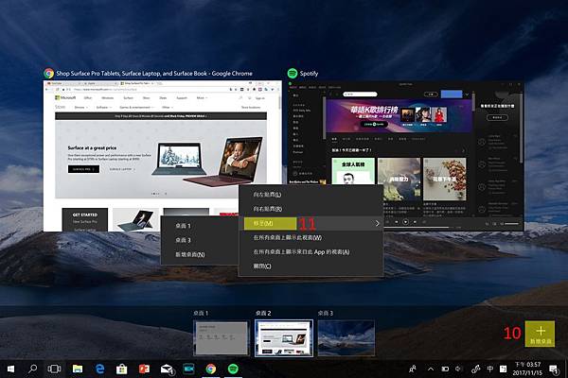The image size is (568, 378).
Task: Open the 移至(M) move-to submenu
Action: [x=311, y=223]
